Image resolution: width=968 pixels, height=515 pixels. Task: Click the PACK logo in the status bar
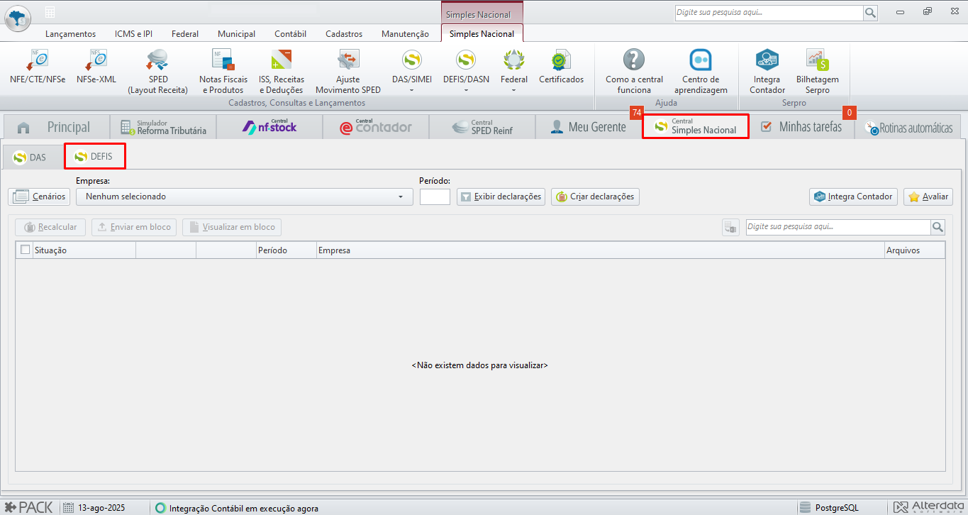28,507
